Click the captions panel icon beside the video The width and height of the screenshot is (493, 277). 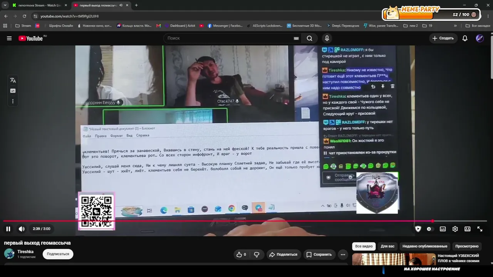(13, 91)
